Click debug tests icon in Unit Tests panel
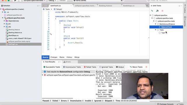The width and height of the screenshot is (187, 105). click(x=157, y=11)
